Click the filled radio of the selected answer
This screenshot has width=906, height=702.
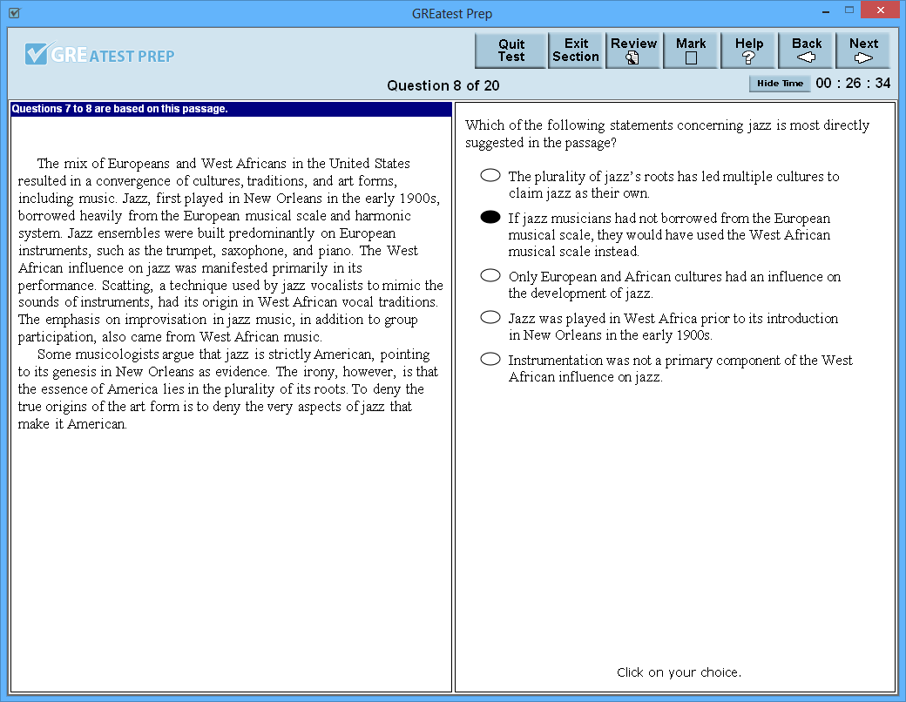(x=490, y=217)
